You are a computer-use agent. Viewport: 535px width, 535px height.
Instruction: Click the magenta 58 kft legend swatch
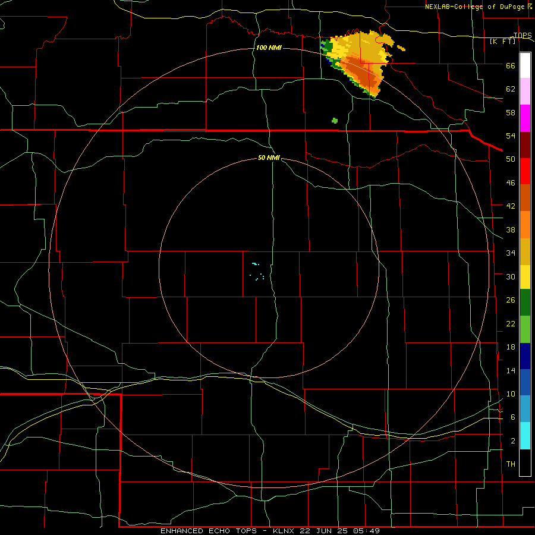pyautogui.click(x=525, y=118)
